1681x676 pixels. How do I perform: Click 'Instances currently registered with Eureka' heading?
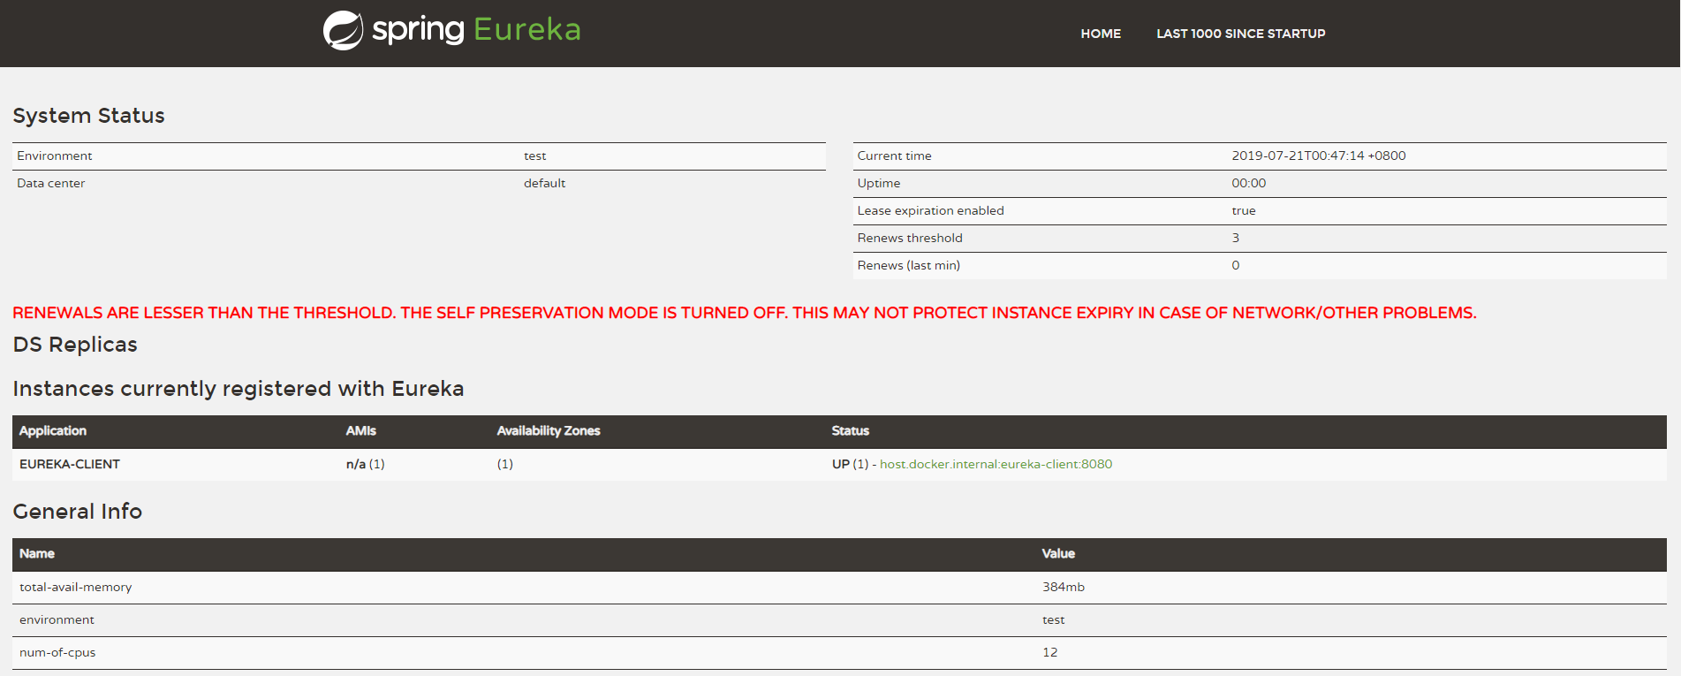[x=239, y=389]
